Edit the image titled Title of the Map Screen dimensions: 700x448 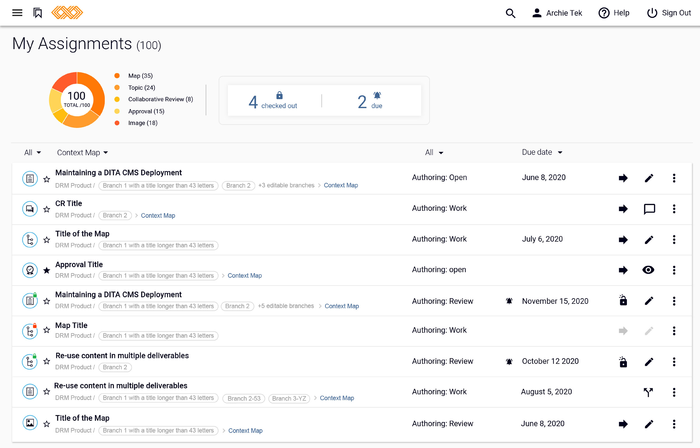tap(649, 424)
